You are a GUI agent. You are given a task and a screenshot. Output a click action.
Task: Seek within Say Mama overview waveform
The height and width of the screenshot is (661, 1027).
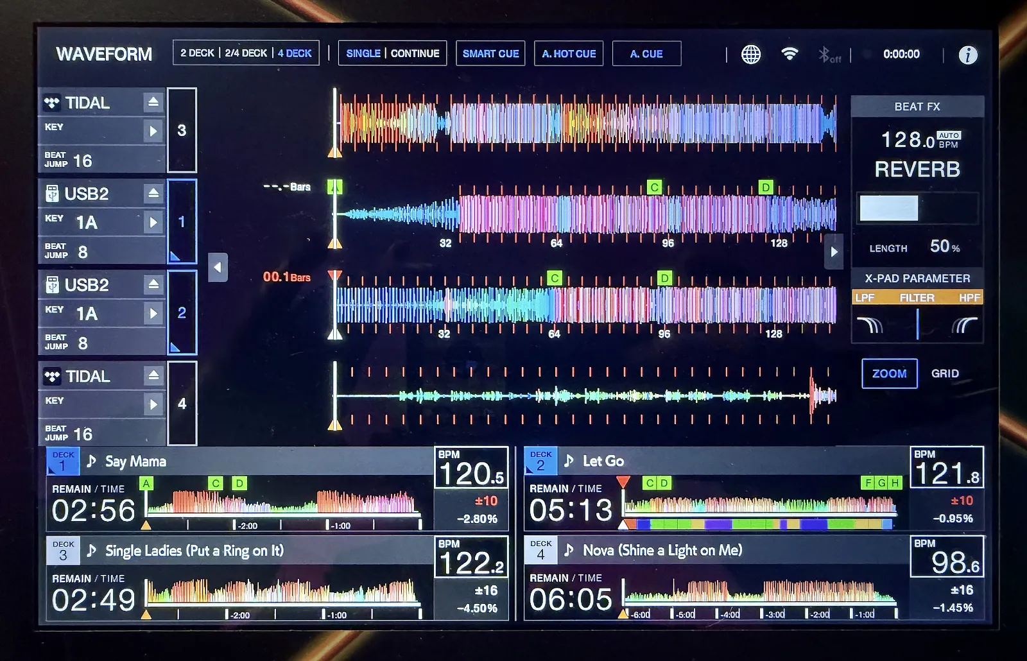pos(283,502)
